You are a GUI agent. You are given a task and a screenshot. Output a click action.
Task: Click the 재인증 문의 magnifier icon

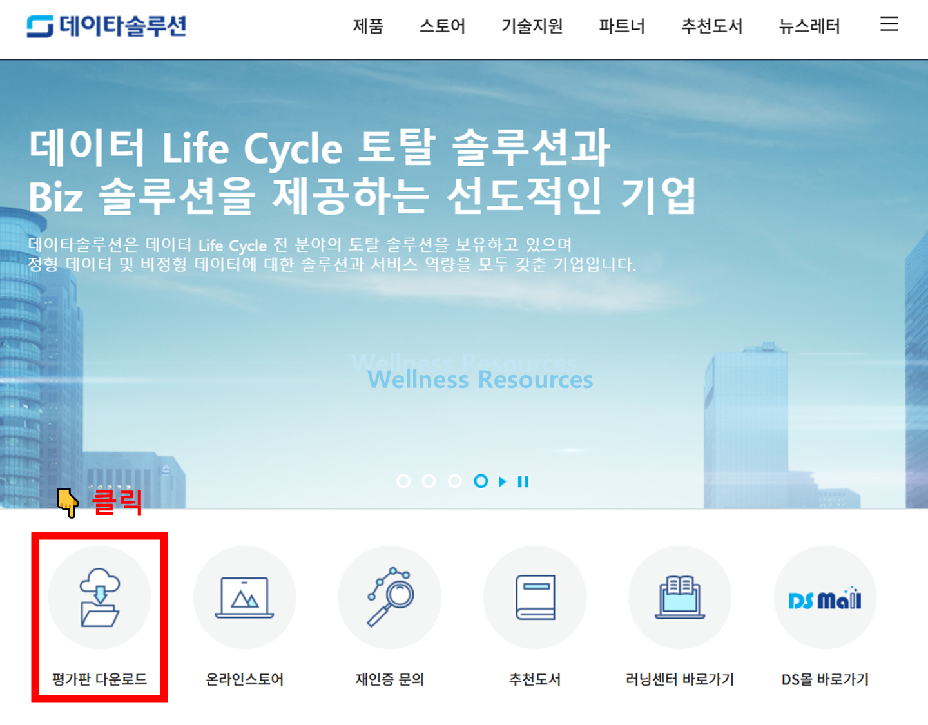390,597
